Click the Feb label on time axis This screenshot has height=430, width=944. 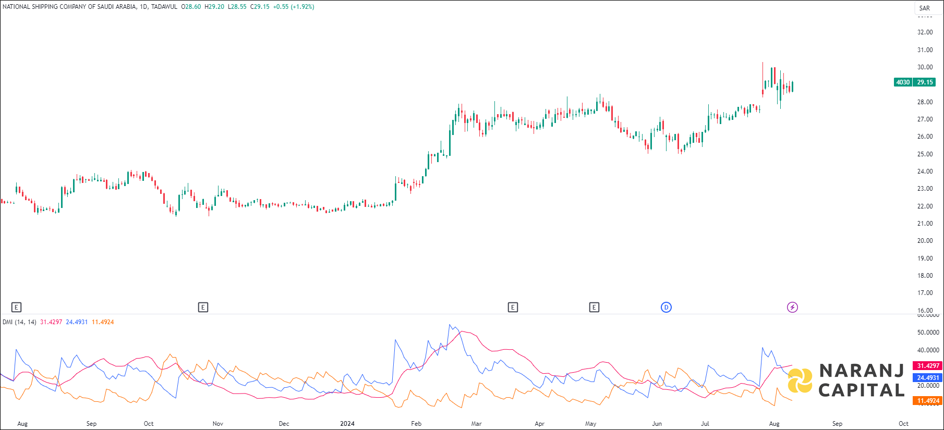[416, 424]
